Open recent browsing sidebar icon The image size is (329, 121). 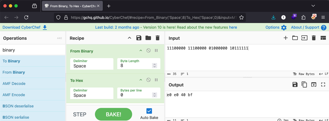34,6
